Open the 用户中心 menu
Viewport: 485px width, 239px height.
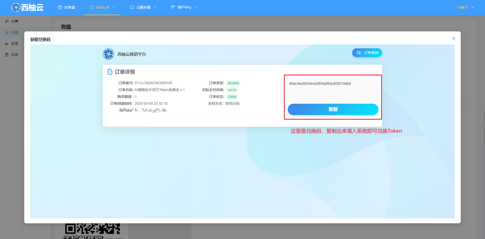(184, 7)
